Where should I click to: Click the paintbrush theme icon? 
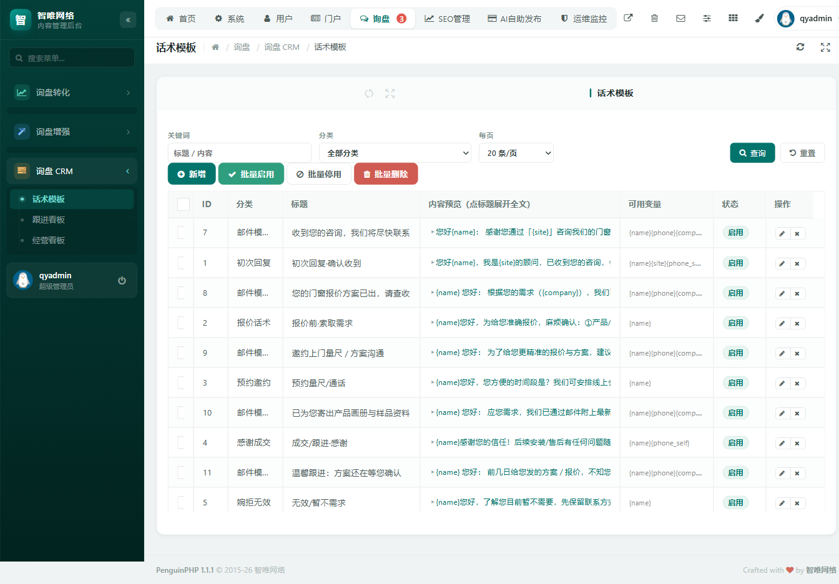tap(759, 18)
